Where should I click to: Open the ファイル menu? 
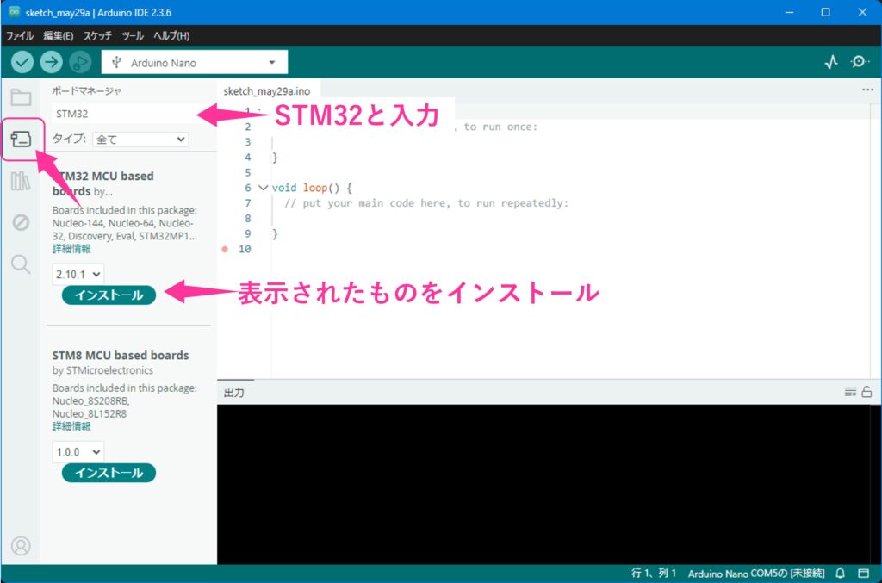click(20, 36)
